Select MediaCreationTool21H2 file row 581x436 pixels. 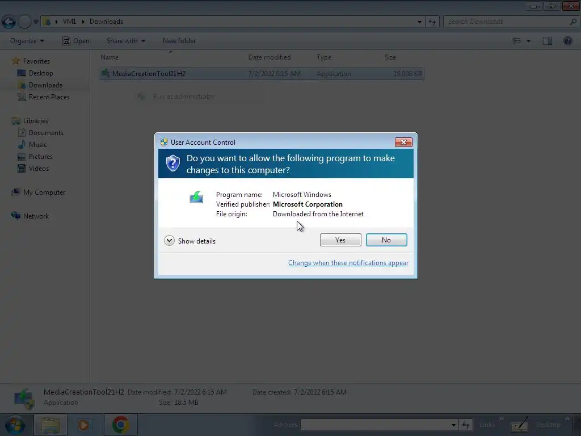click(x=262, y=73)
